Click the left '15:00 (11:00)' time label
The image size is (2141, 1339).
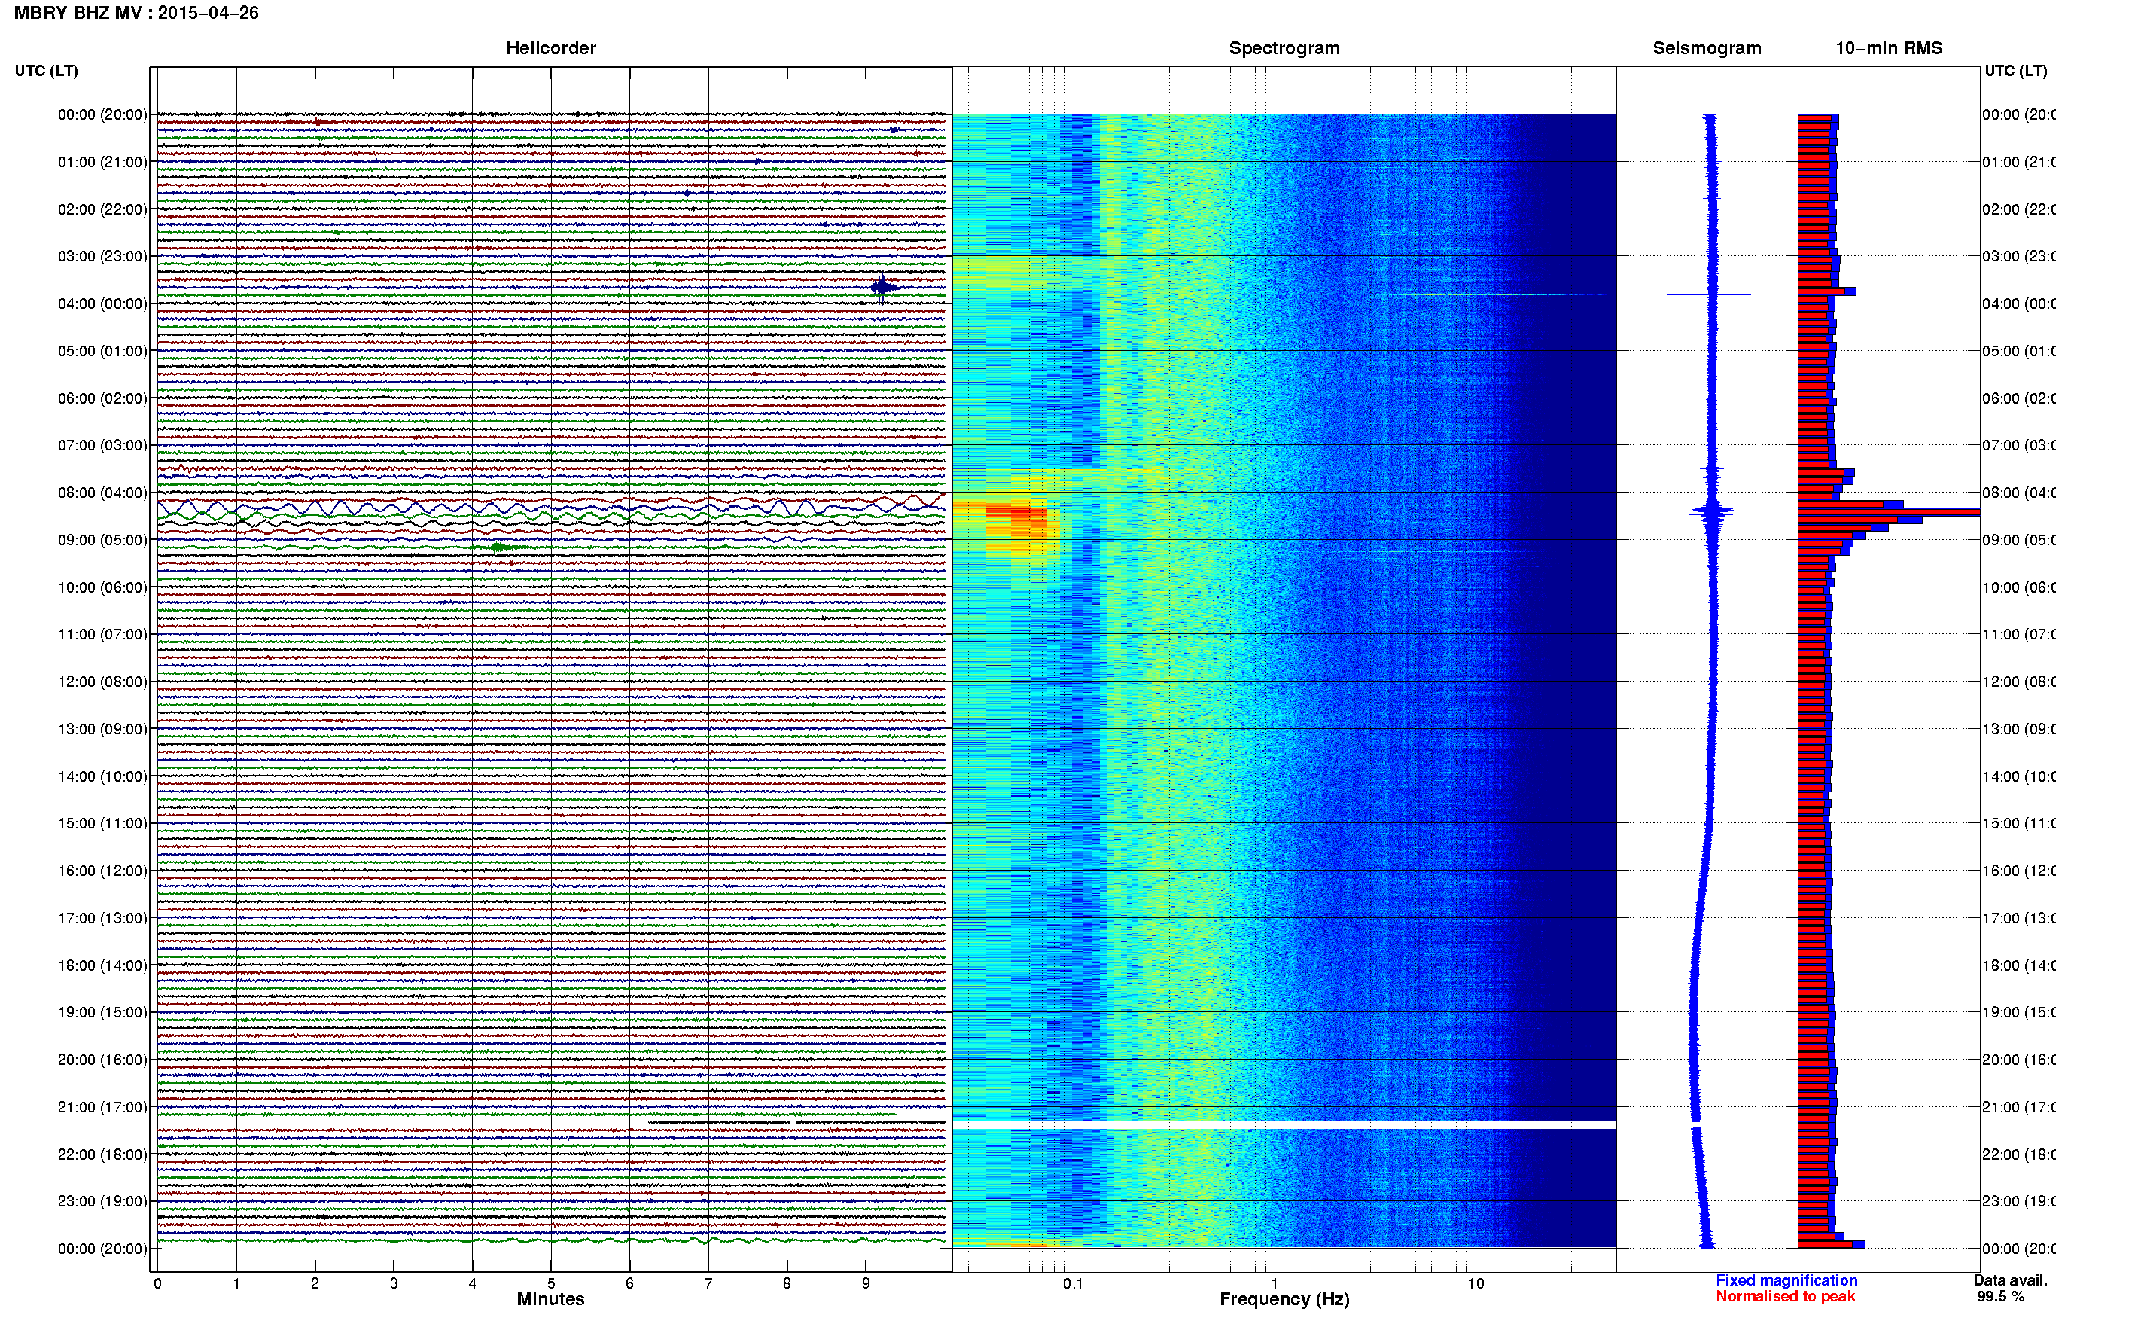coord(102,822)
